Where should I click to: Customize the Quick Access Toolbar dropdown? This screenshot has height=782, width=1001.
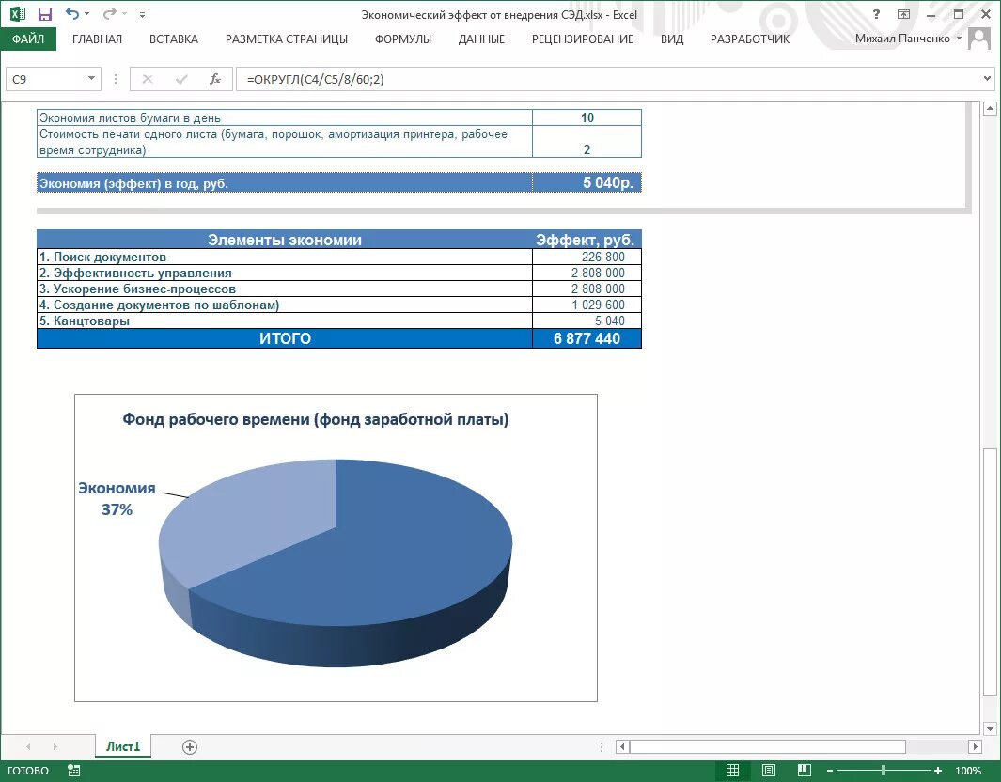[142, 14]
